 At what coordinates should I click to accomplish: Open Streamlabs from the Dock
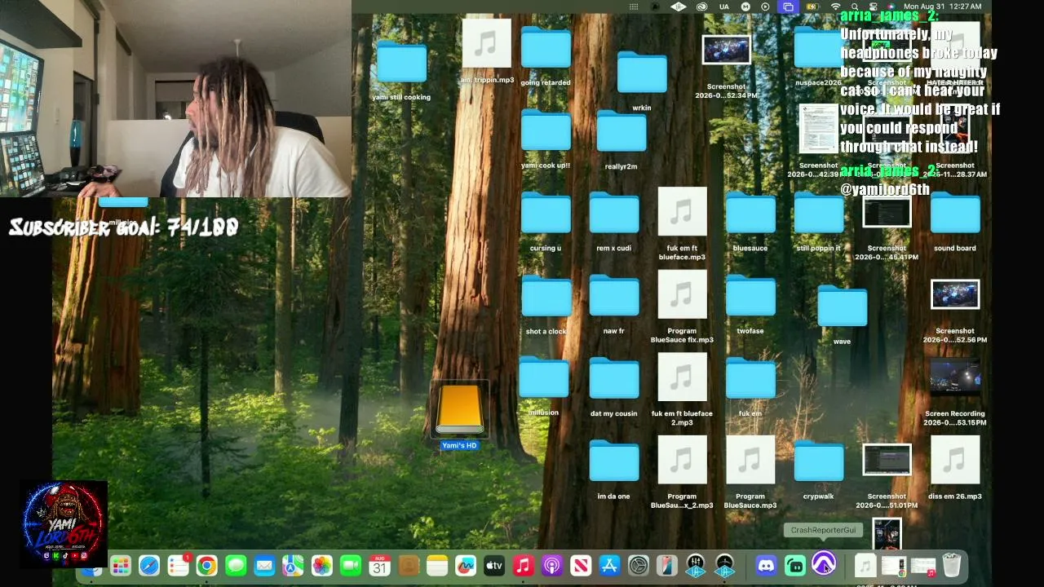click(x=794, y=565)
